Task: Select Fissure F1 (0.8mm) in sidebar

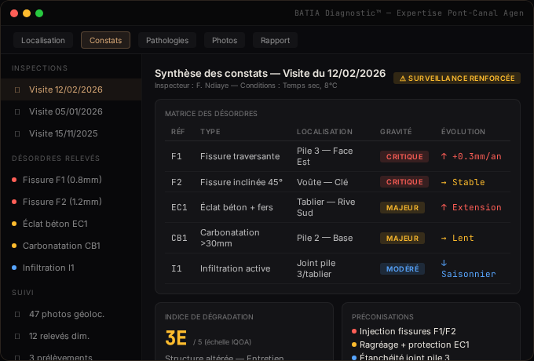Action: [x=71, y=180]
